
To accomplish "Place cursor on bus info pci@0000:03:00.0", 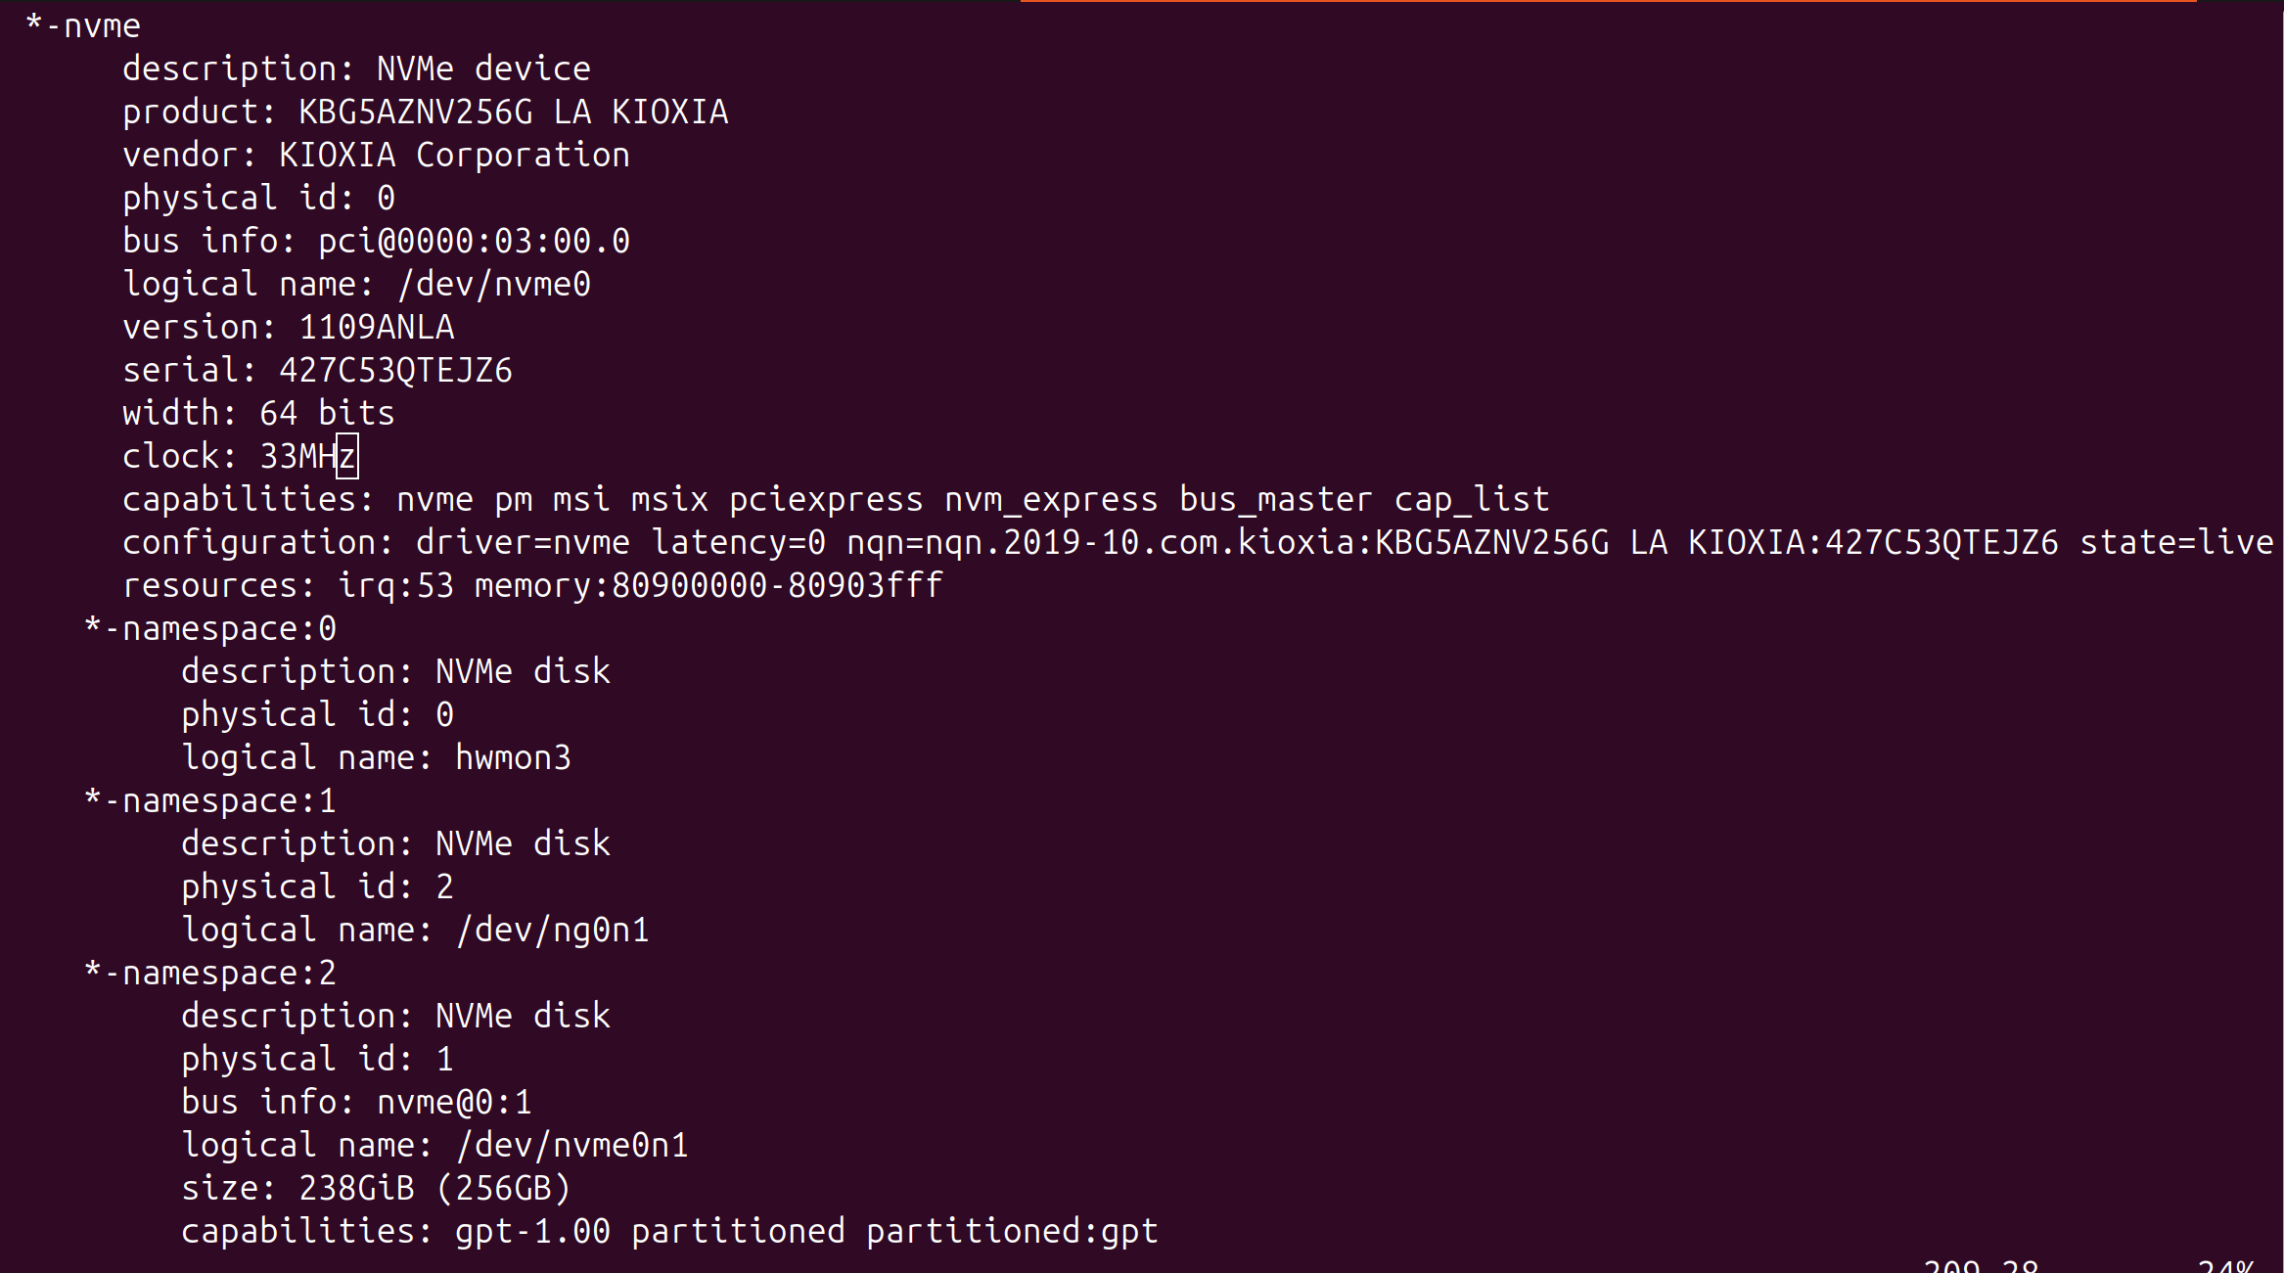I will 474,241.
